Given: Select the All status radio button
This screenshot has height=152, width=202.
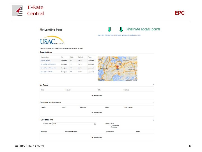Looking at the screenshot, I should [x=111, y=124].
